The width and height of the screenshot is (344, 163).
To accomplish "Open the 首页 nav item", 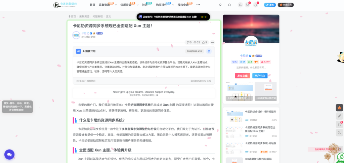I will click(x=93, y=5).
